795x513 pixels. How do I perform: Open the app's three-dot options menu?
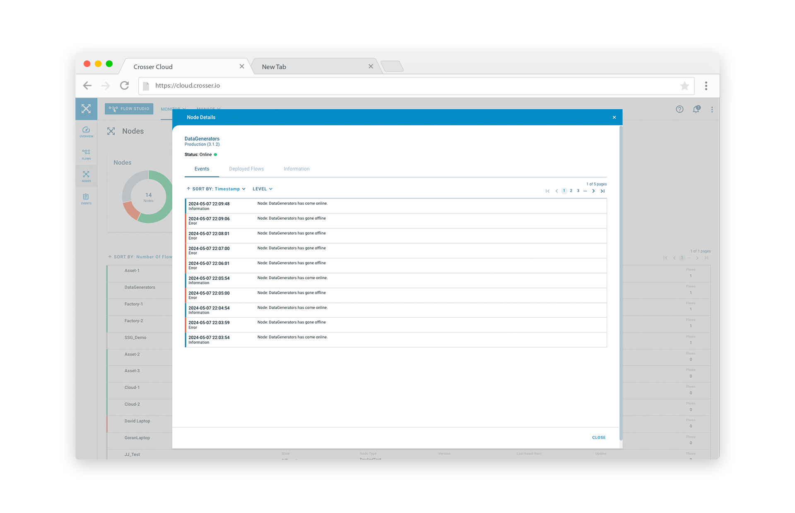click(x=712, y=110)
